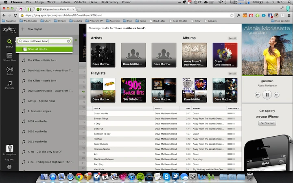The image size is (293, 183).
Task: Open Twitter app in the Dock
Action: [x=175, y=176]
